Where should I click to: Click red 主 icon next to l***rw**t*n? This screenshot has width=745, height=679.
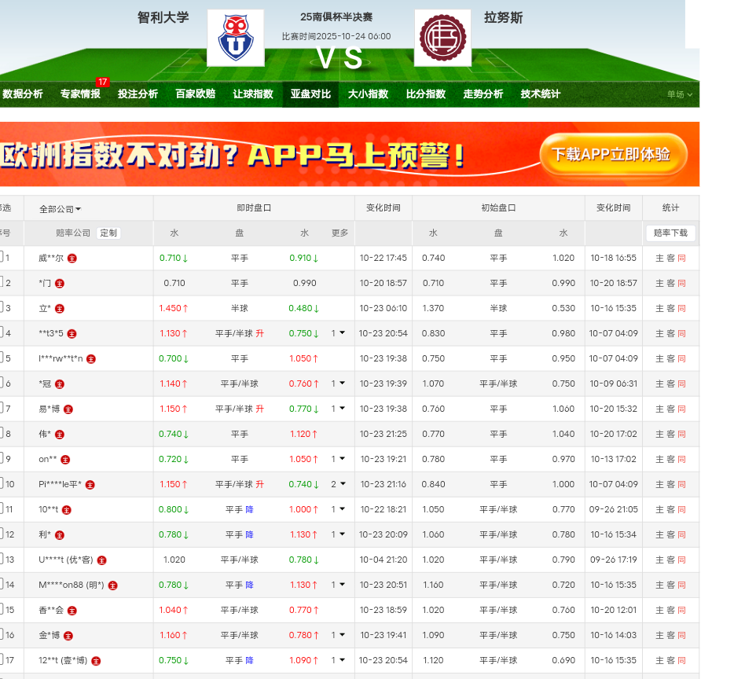click(91, 359)
